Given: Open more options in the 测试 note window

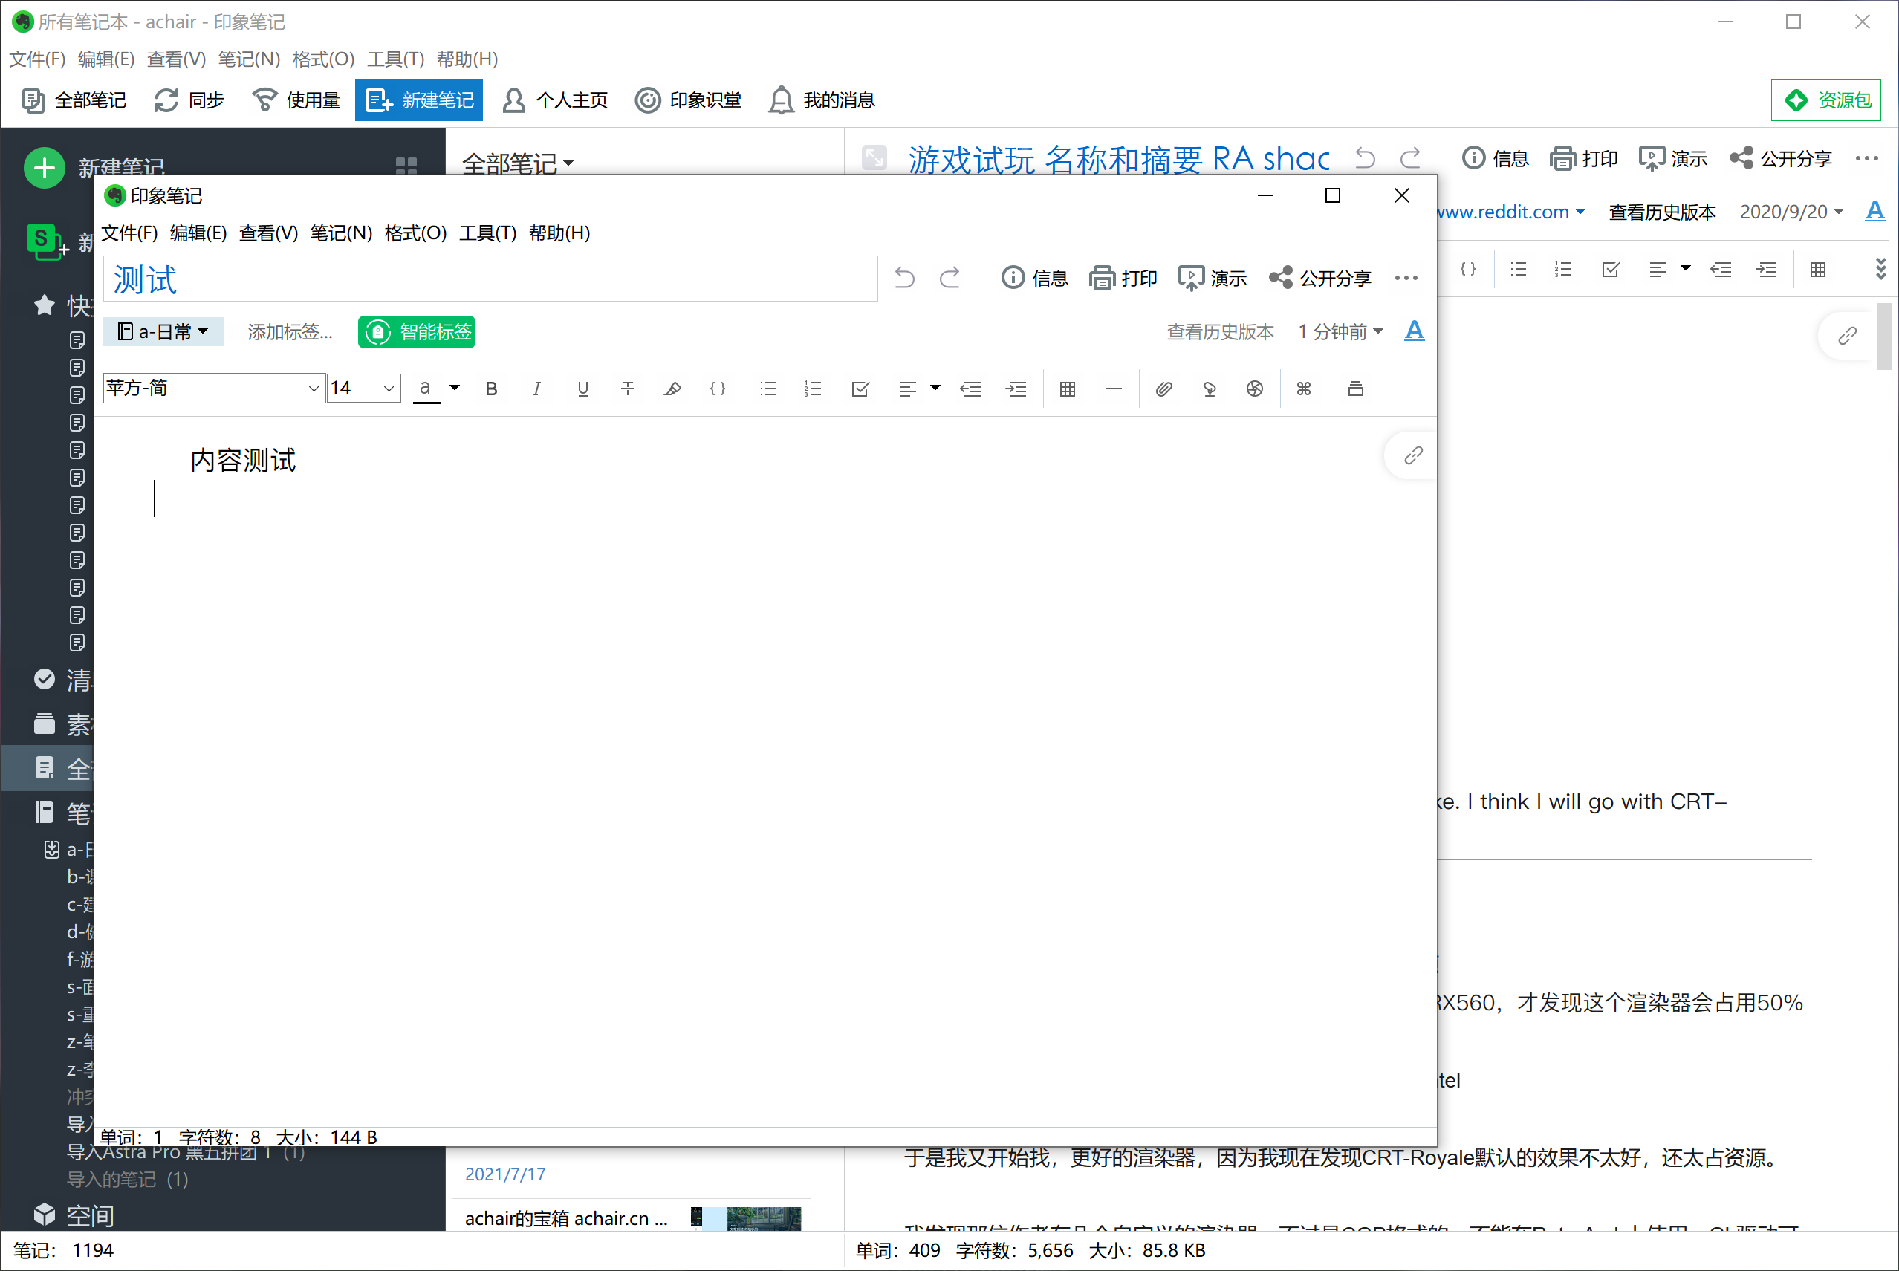Looking at the screenshot, I should click(x=1406, y=278).
